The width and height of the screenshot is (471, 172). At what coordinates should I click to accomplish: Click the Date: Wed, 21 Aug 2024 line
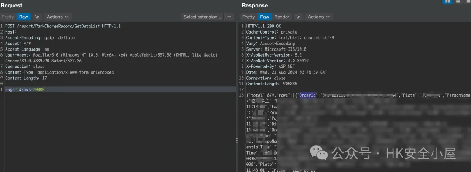(x=287, y=72)
